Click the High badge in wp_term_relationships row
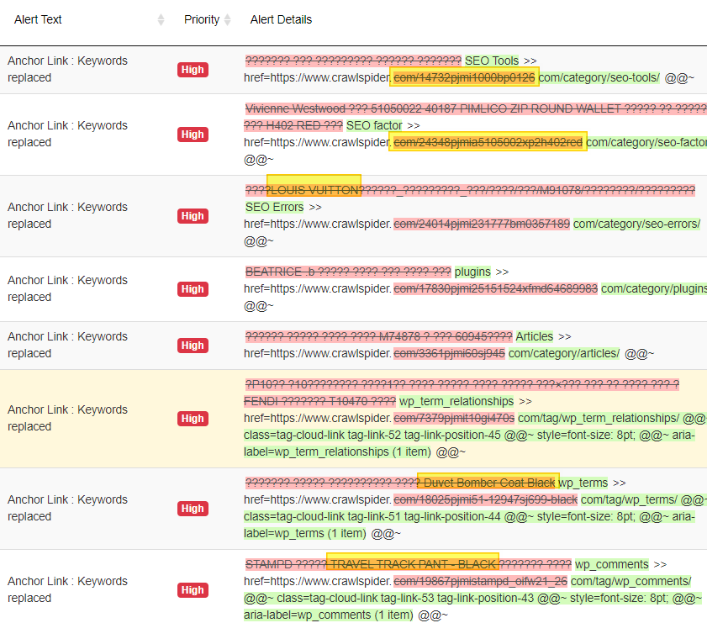 193,419
